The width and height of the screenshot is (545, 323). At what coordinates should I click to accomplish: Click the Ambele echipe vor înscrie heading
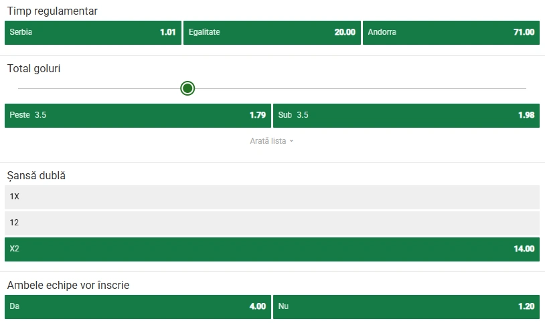pos(68,286)
